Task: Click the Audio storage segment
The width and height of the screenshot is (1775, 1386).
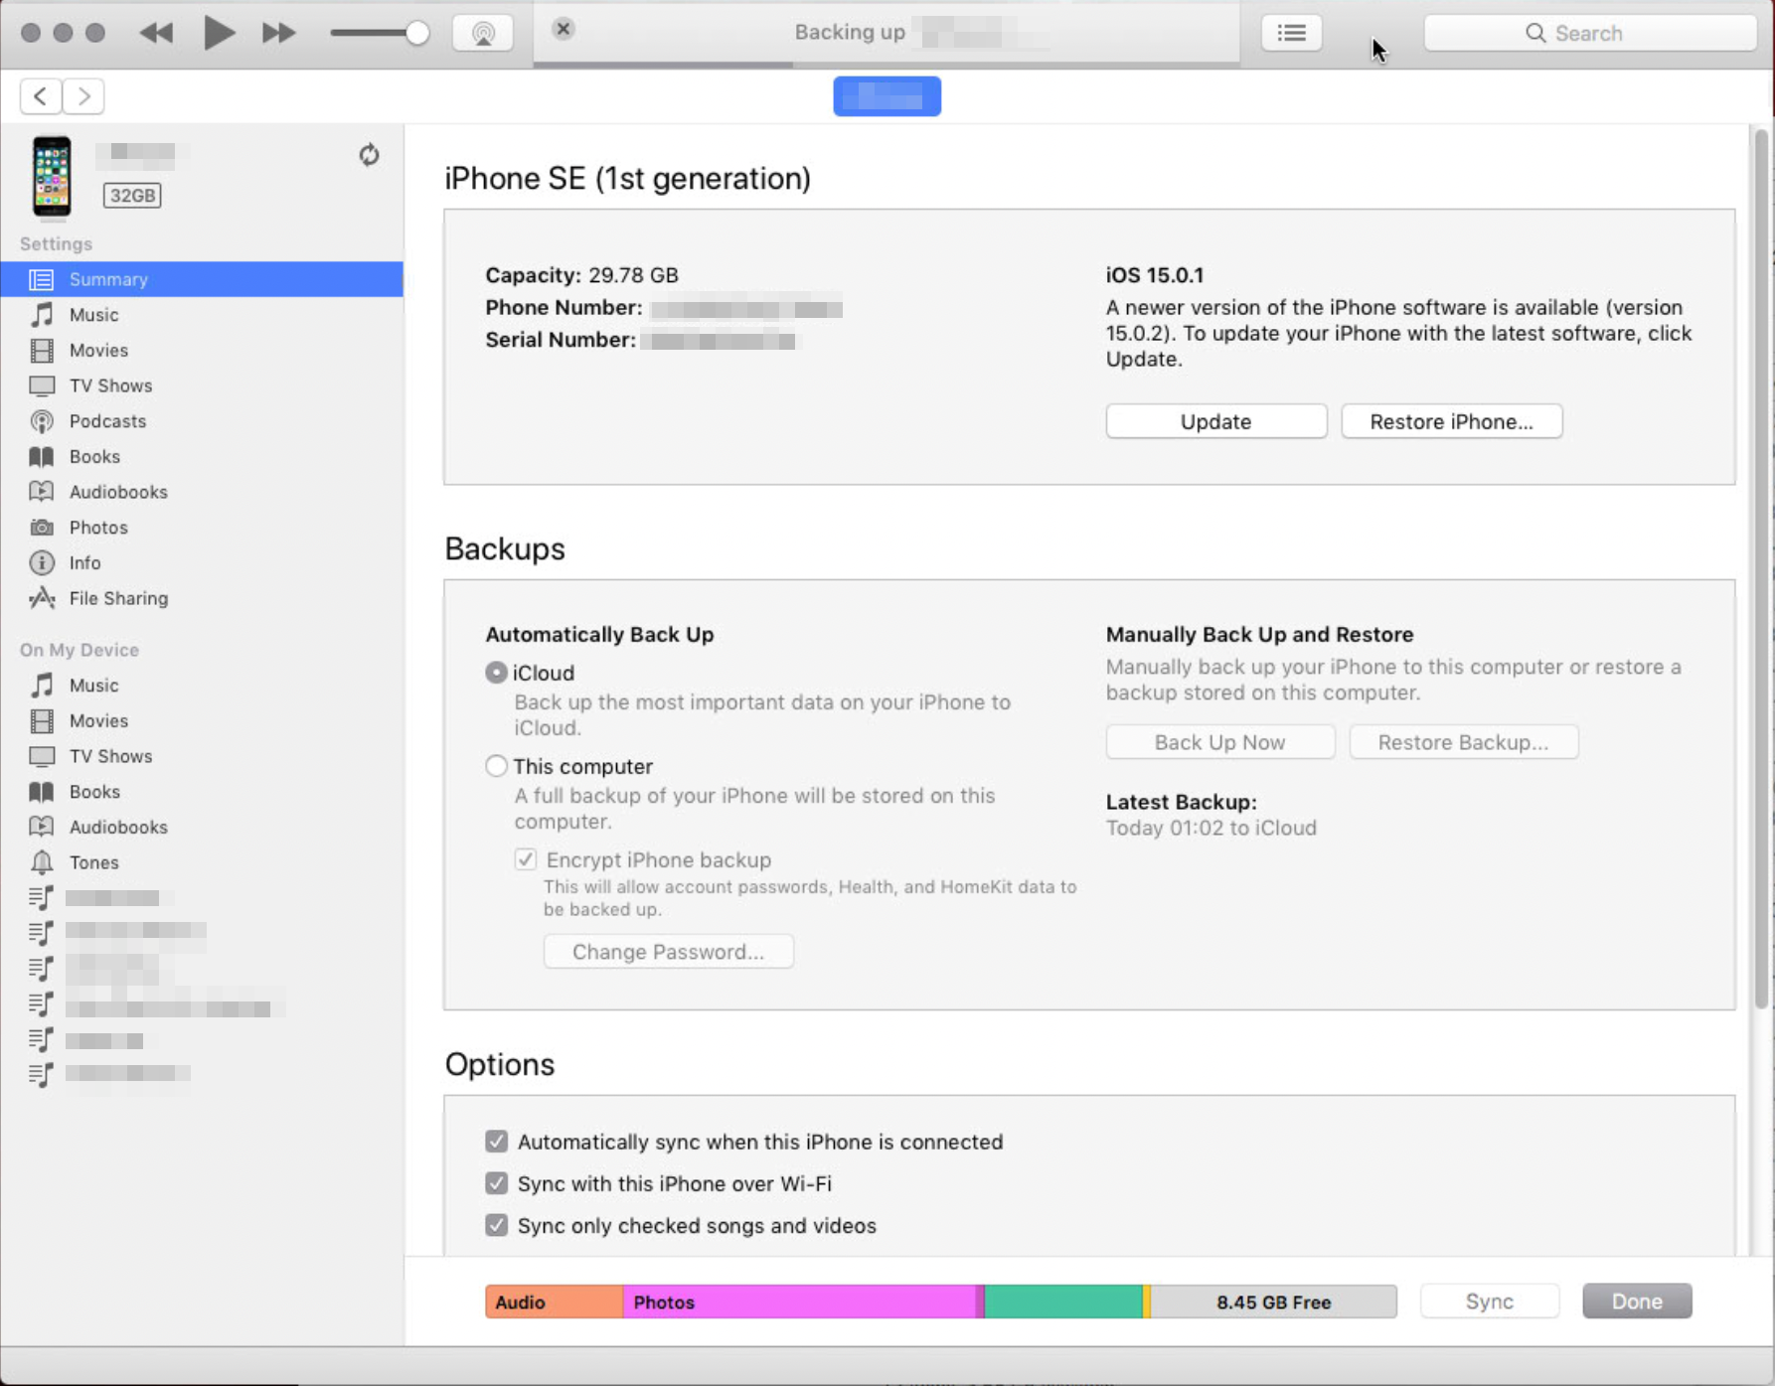Action: click(554, 1302)
